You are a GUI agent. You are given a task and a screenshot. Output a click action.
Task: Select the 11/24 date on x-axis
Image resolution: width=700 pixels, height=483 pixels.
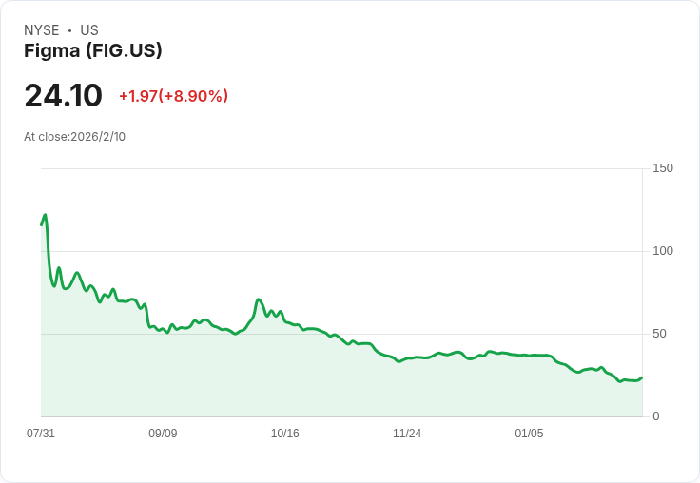[x=407, y=434]
